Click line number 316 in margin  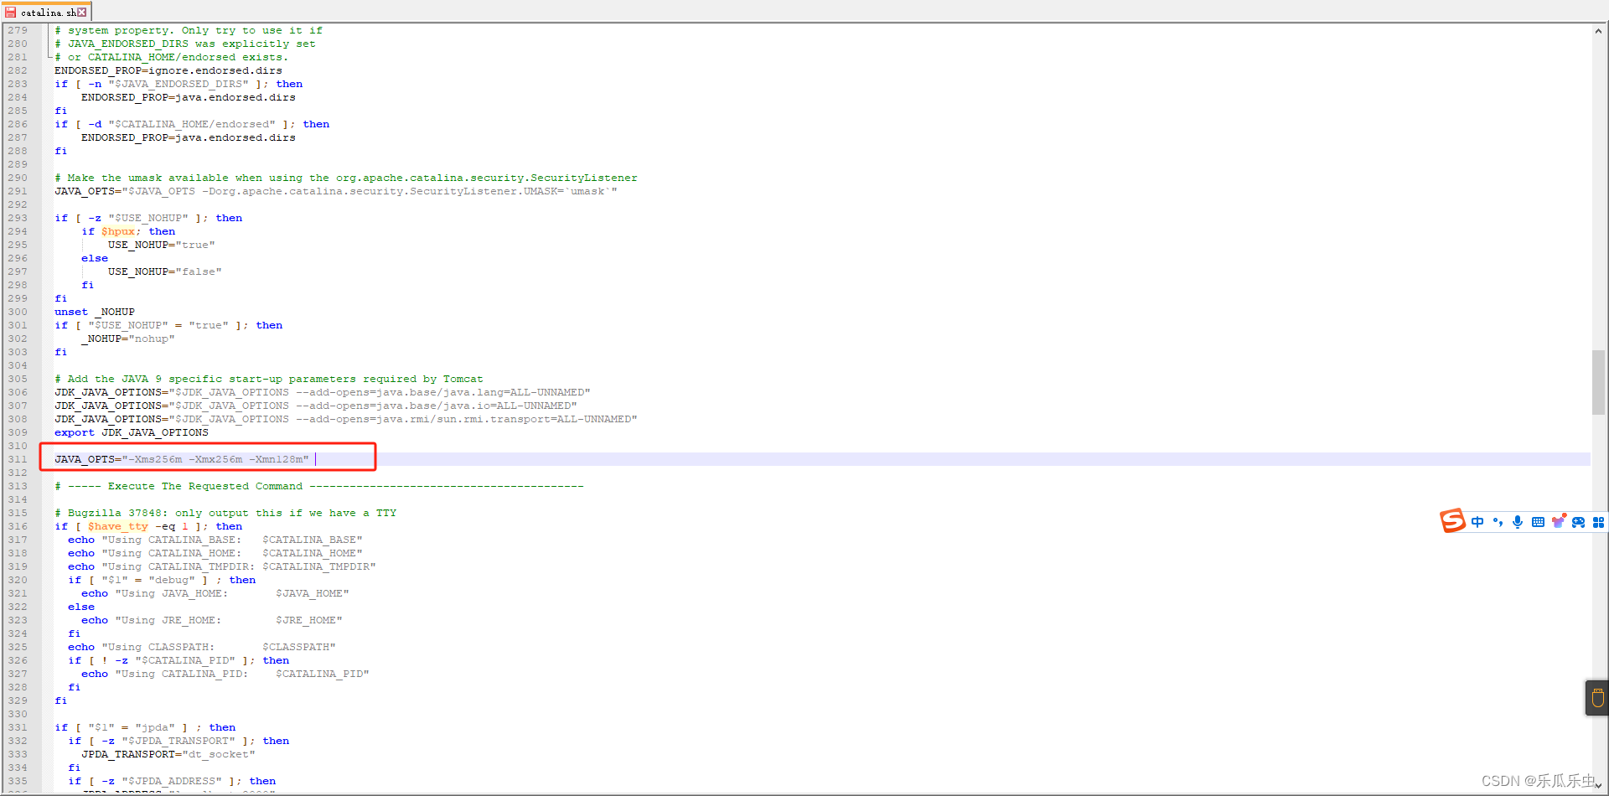18,526
